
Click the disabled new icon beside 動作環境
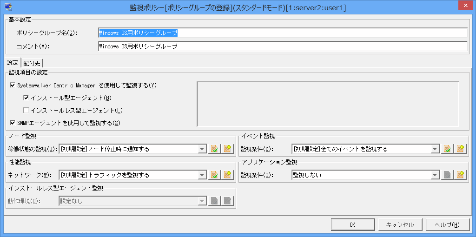227,201
